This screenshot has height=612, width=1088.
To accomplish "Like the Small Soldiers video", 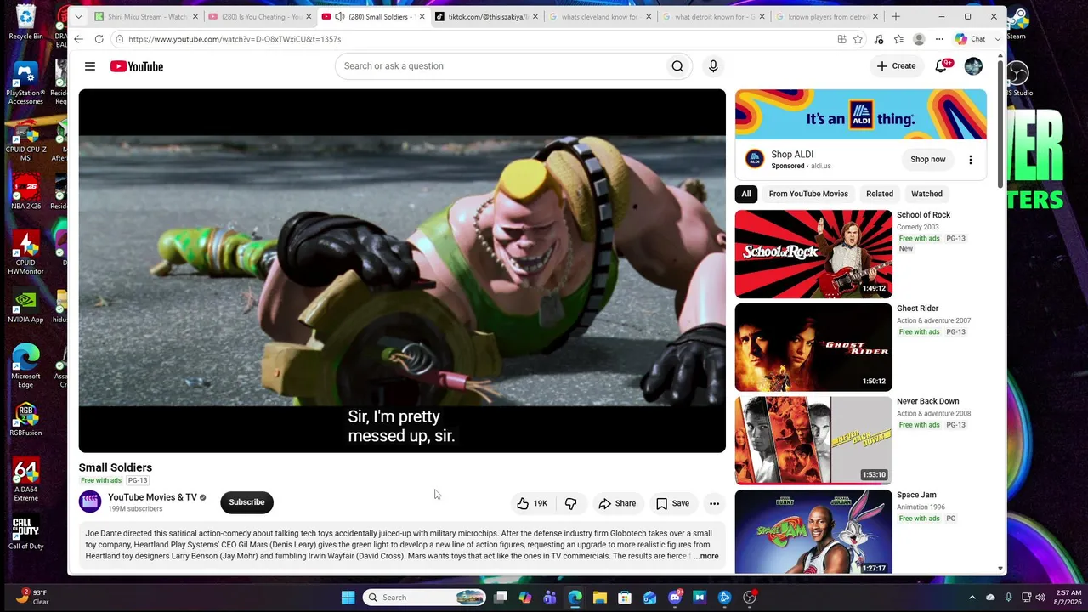I will click(x=532, y=503).
